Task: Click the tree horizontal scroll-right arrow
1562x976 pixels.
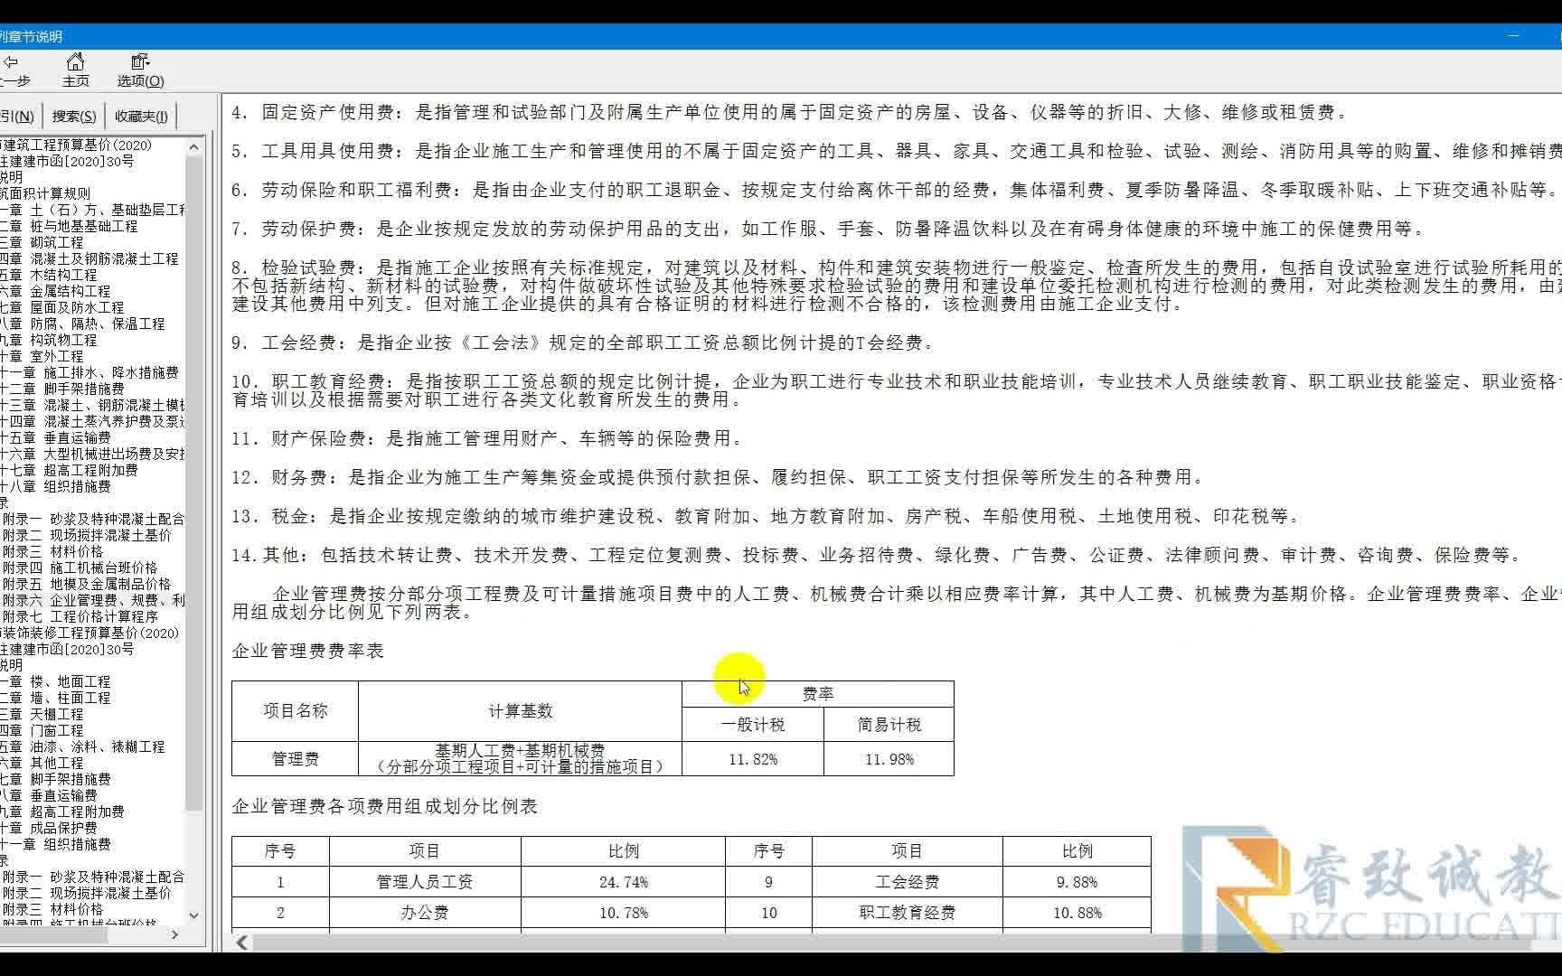Action: click(174, 935)
